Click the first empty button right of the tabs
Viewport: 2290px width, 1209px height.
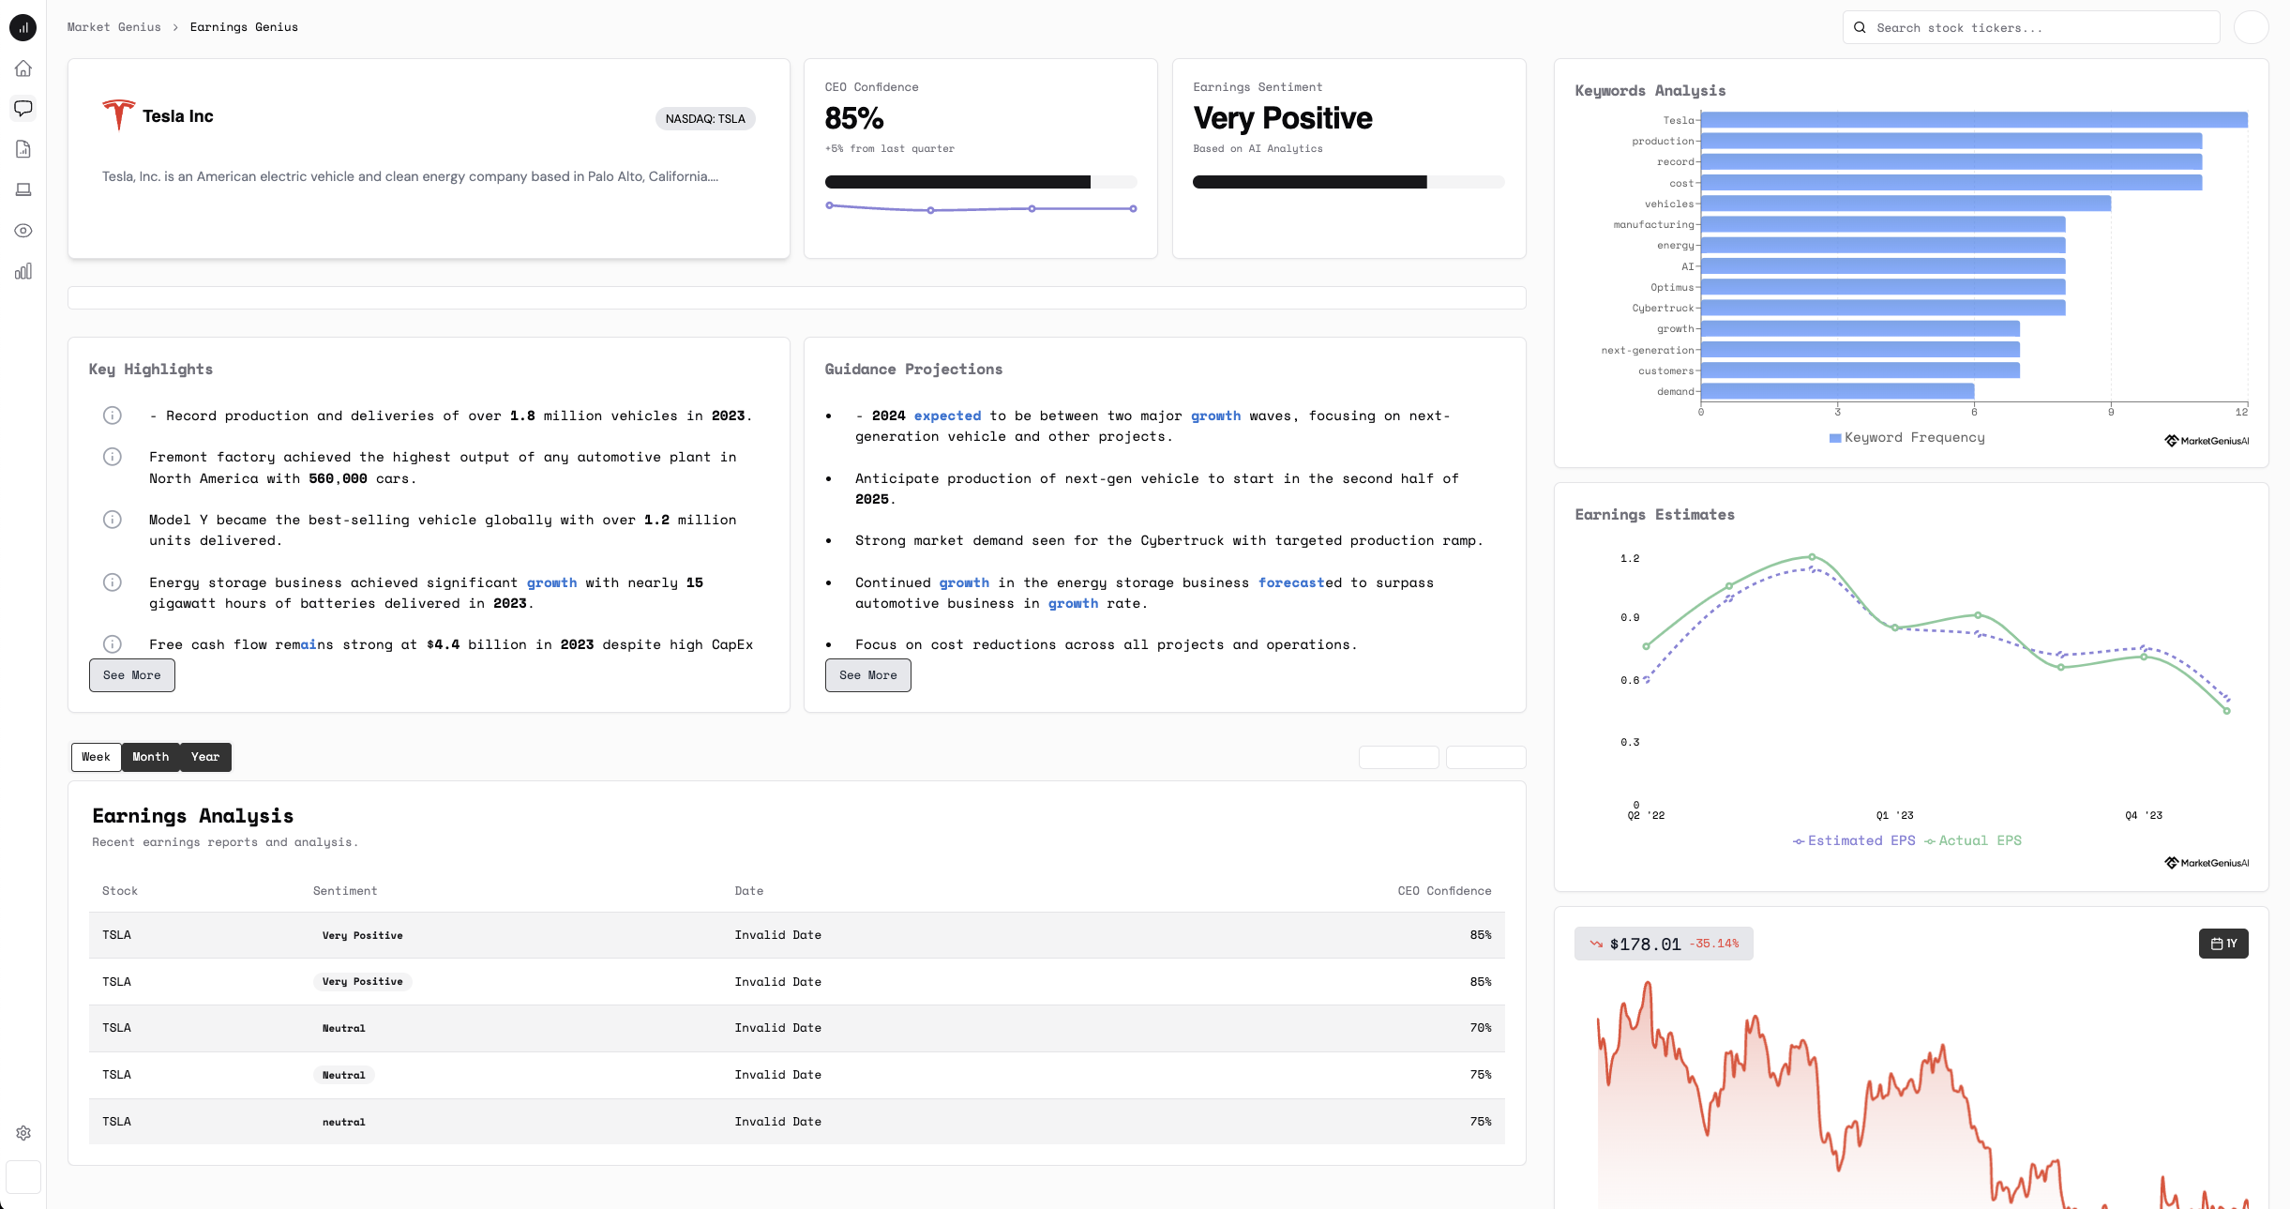1398,757
